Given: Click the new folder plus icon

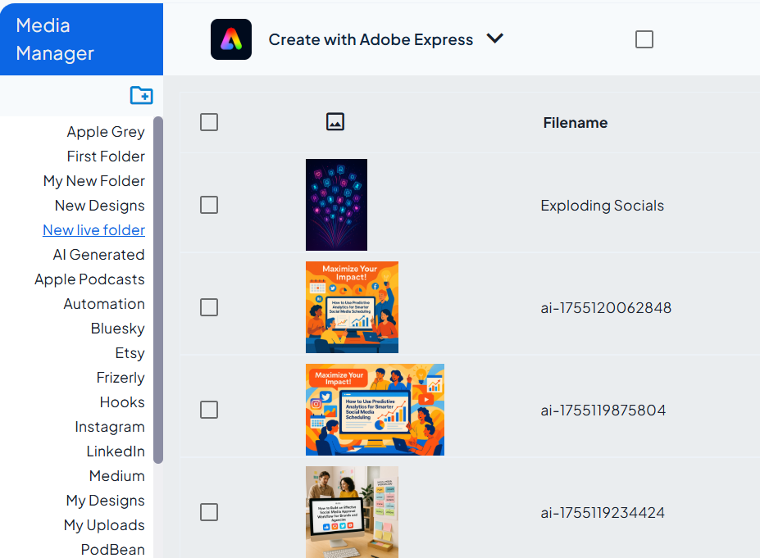Looking at the screenshot, I should 141,96.
